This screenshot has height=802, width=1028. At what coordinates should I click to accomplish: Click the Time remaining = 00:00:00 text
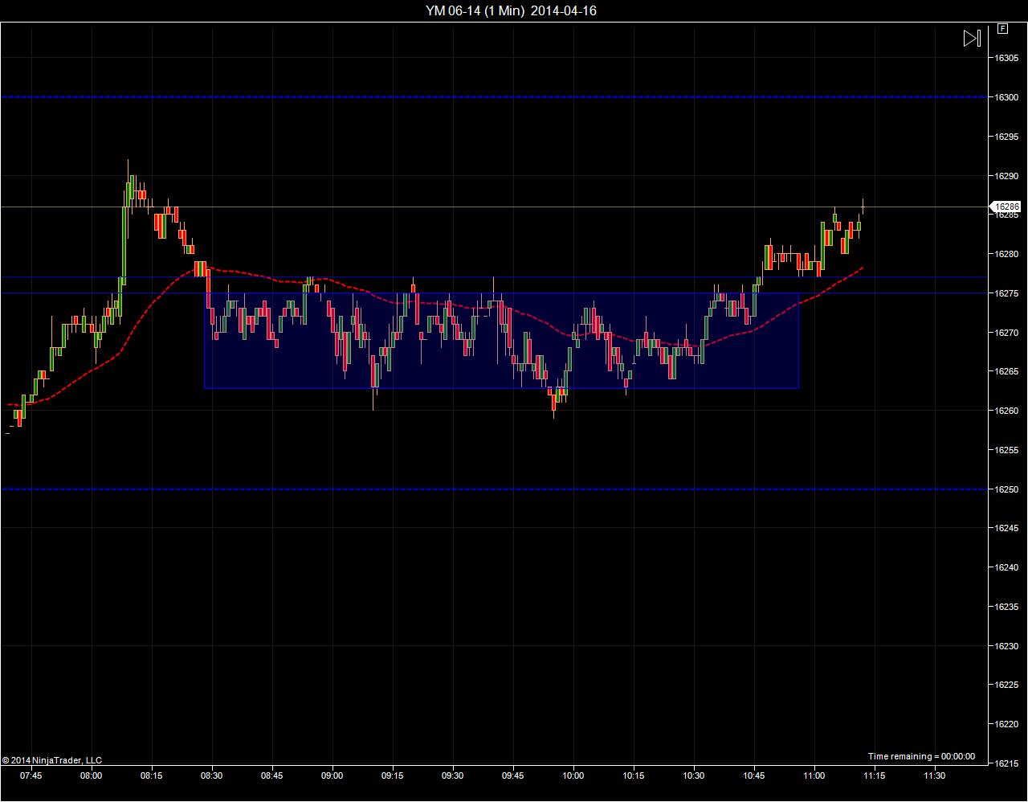click(921, 756)
